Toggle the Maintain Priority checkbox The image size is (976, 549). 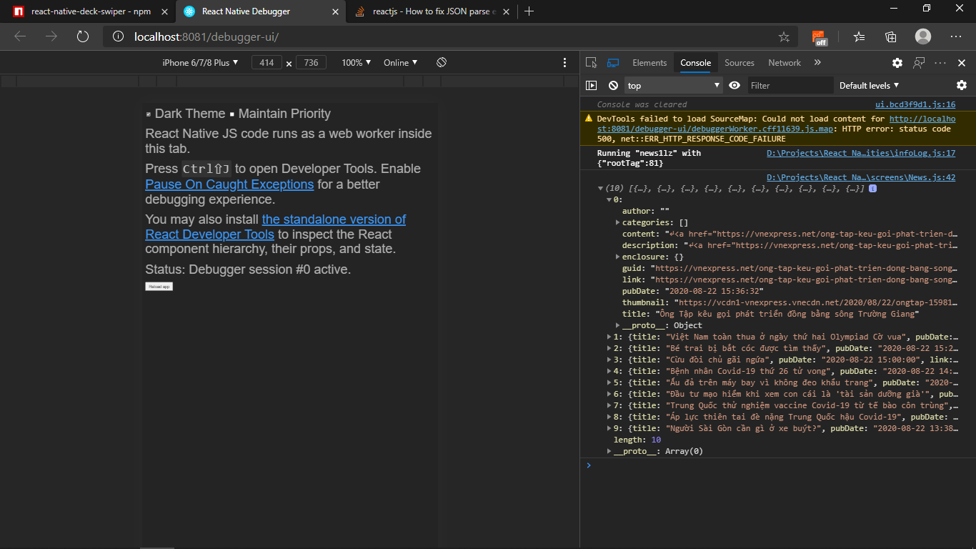tap(232, 114)
